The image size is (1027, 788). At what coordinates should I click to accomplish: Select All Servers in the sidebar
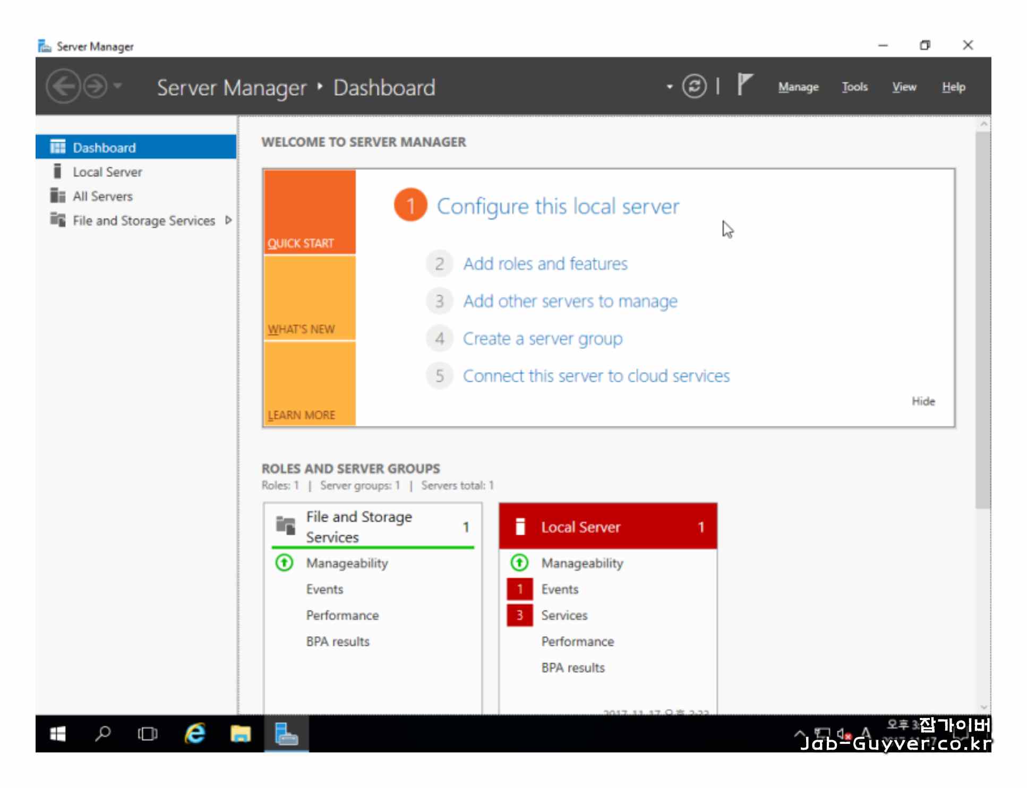coord(102,196)
